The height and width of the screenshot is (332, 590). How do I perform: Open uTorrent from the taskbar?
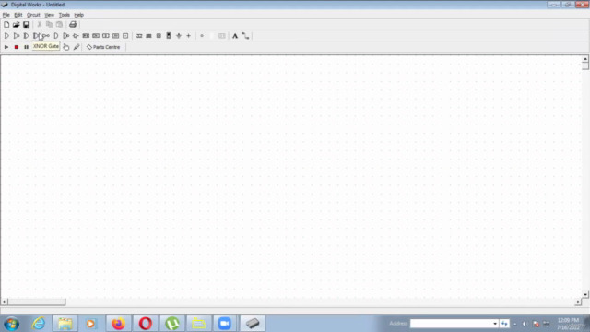coord(172,324)
